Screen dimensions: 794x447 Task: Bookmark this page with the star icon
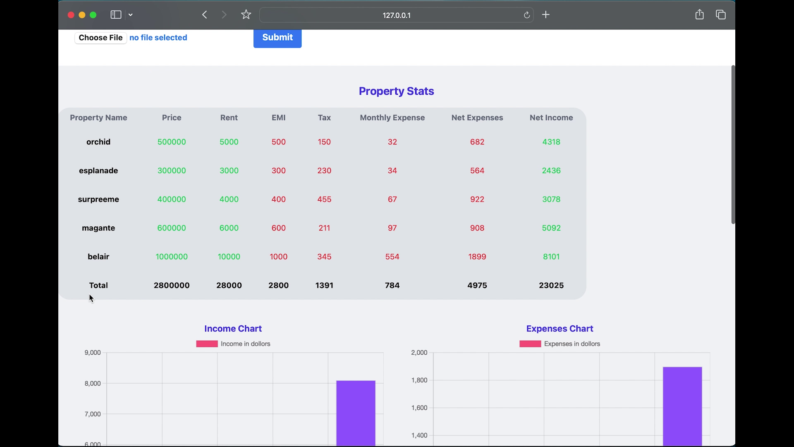coord(246,14)
